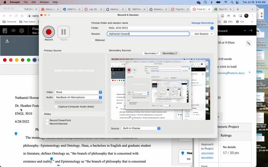Click the next student arrow icon

(x=251, y=31)
